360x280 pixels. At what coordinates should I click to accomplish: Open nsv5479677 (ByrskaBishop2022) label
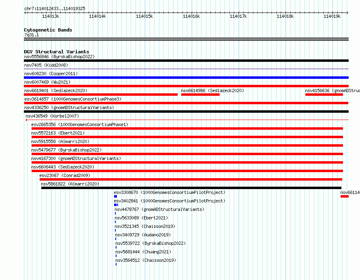point(66,150)
